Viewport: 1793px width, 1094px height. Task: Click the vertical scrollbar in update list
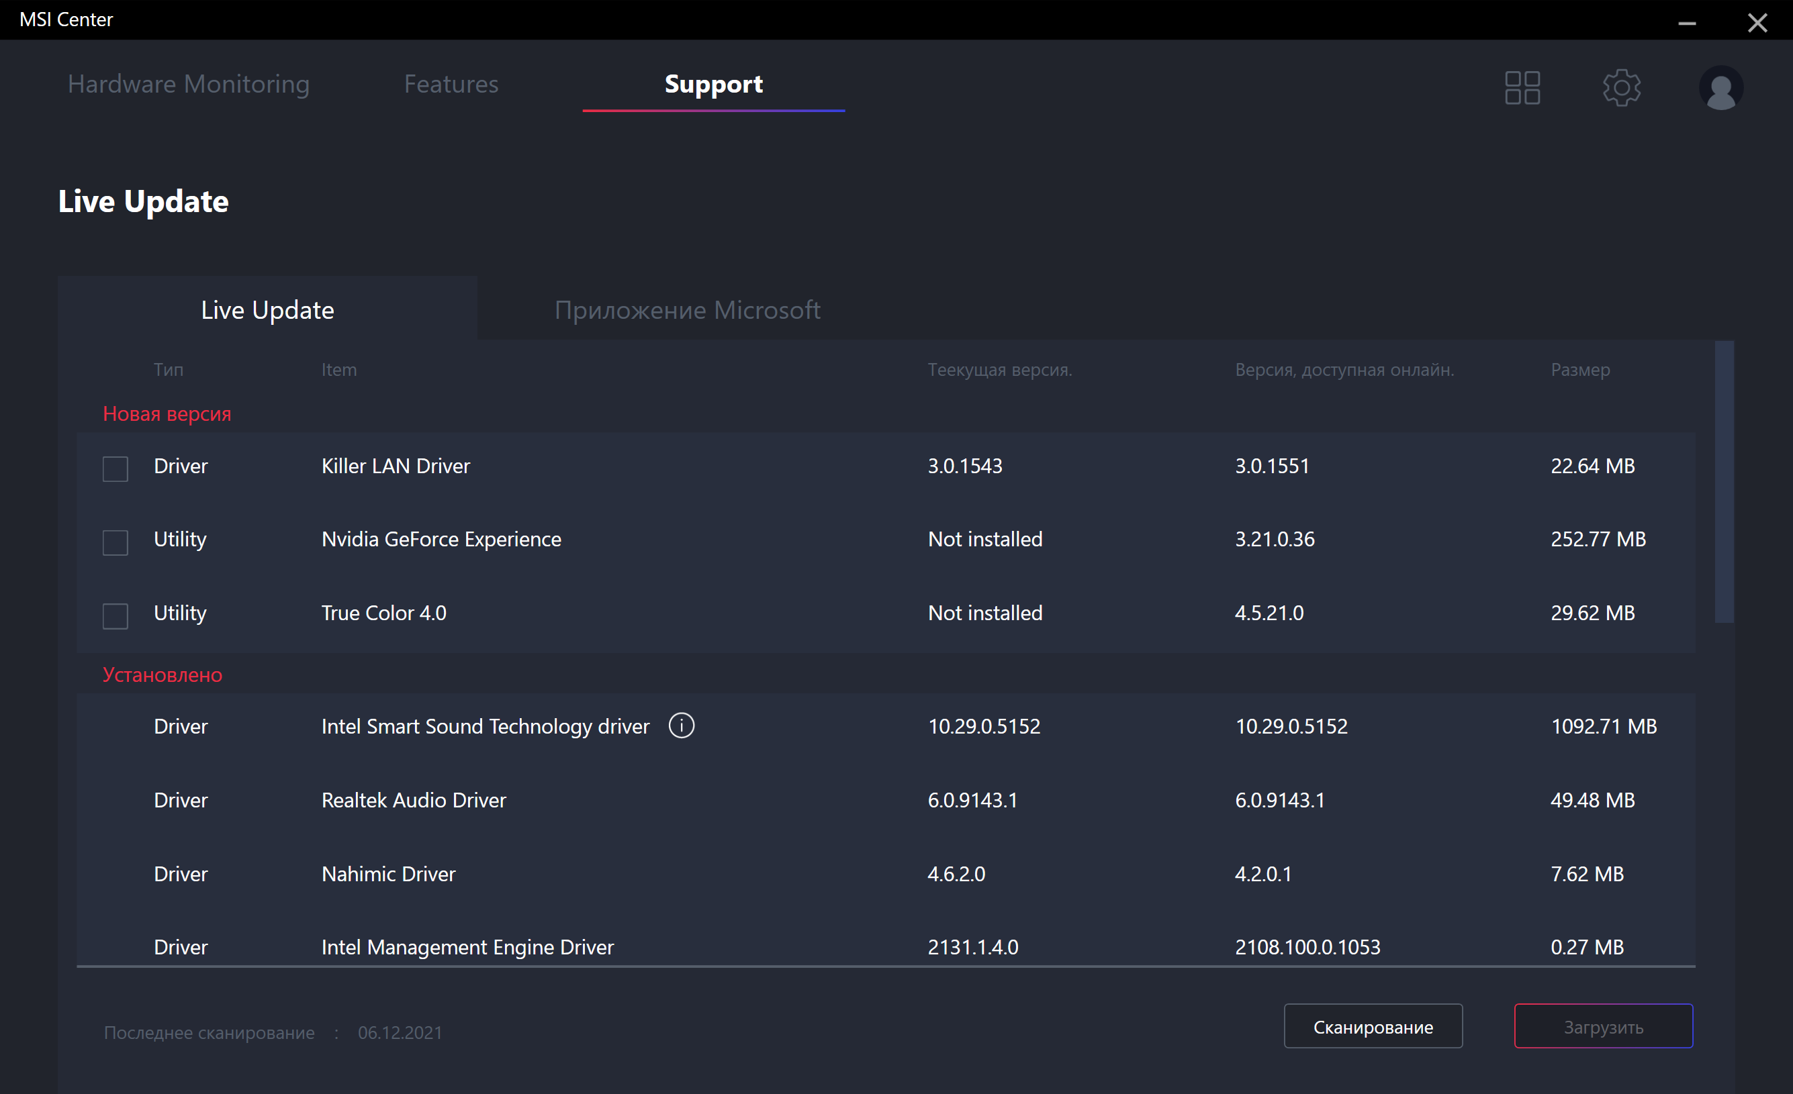coord(1723,481)
